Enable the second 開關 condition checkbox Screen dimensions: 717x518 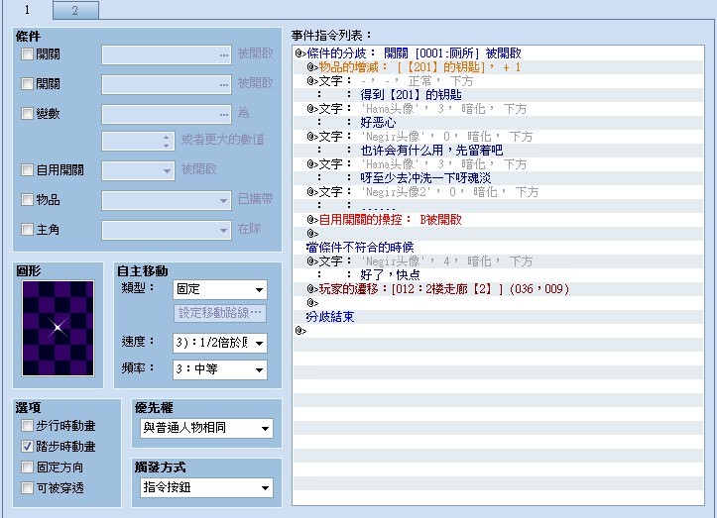tap(27, 83)
